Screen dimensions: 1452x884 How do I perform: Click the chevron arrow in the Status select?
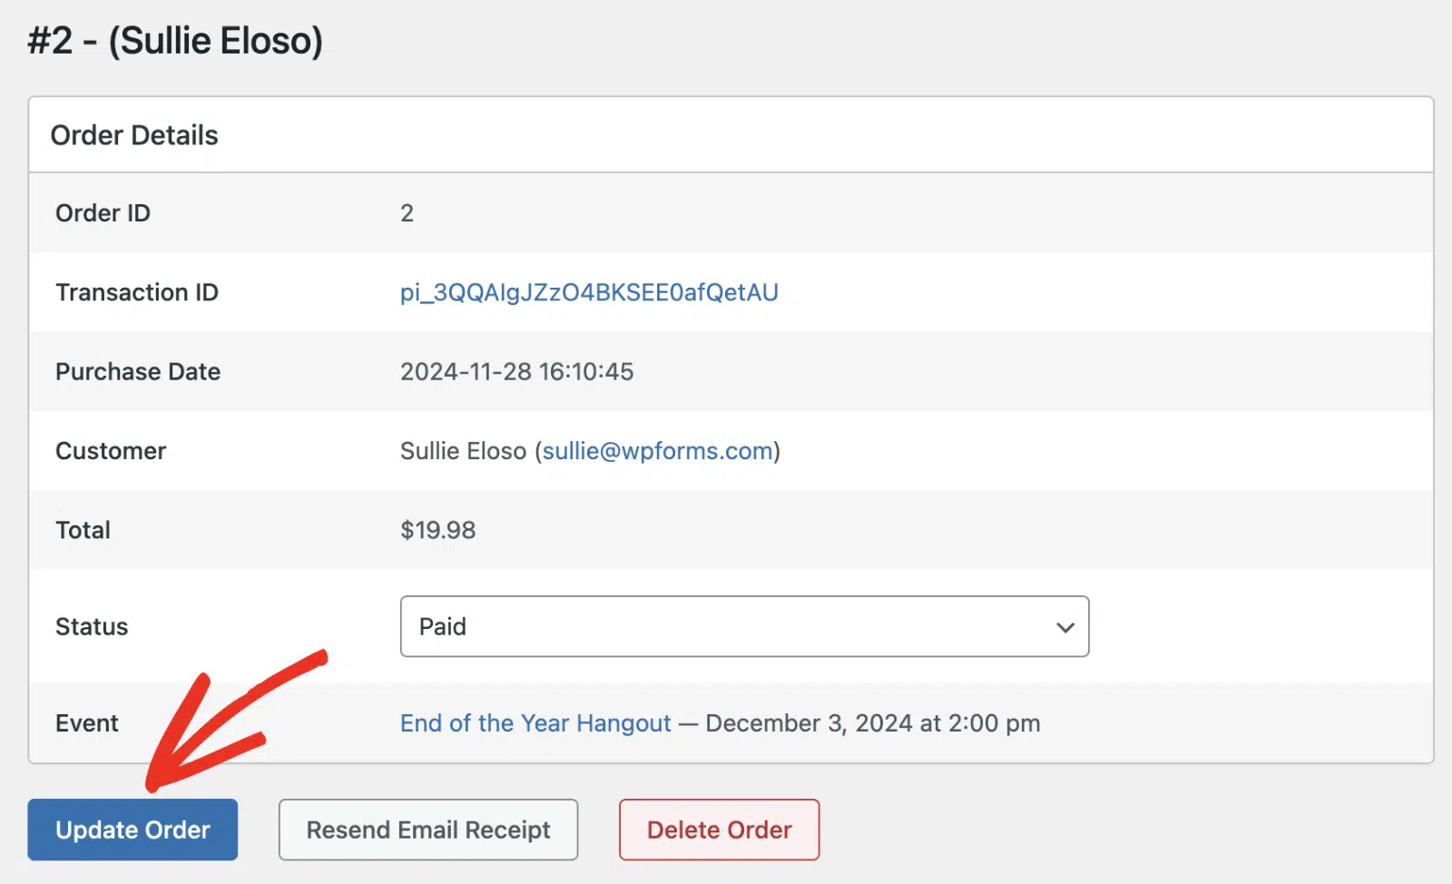pos(1065,627)
